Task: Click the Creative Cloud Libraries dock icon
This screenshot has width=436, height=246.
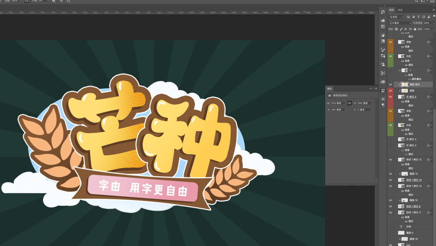Action: point(383,81)
